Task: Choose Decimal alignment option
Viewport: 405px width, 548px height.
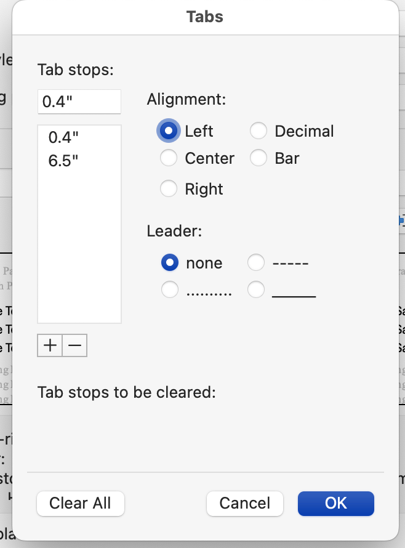Action: 259,131
